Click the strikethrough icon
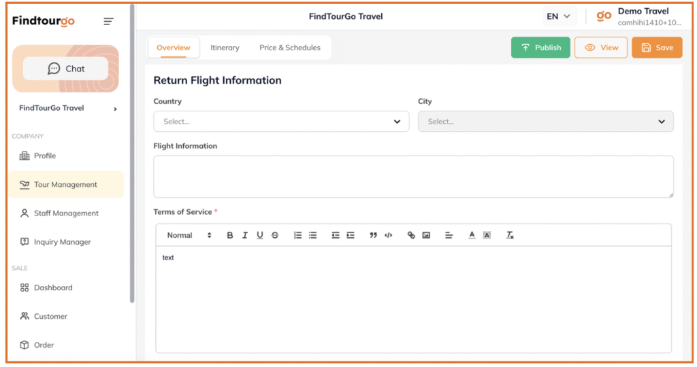This screenshot has height=367, width=697. 275,235
